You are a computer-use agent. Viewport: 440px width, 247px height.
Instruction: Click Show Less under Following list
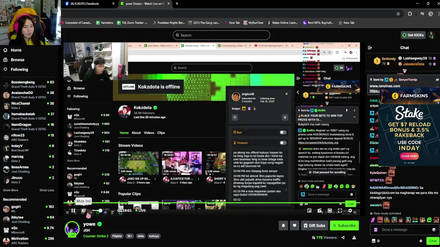click(x=47, y=190)
